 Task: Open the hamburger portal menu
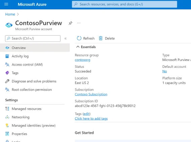pos(6,4)
